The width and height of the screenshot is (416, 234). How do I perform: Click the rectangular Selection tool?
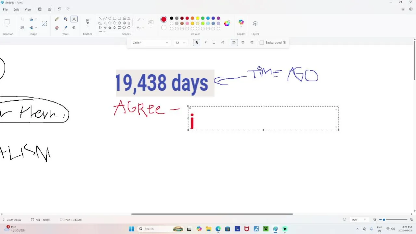click(x=7, y=22)
